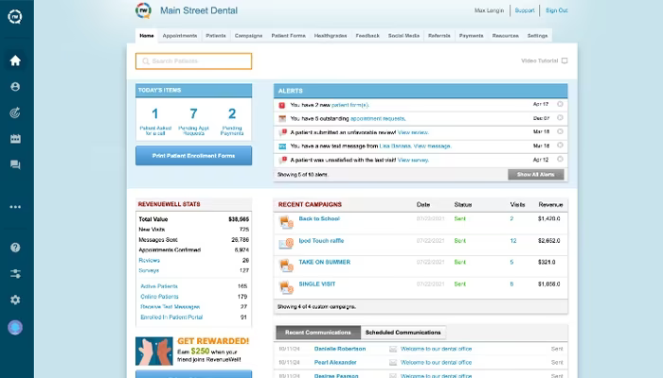Viewport: 663px width, 378px height.
Task: Open the Home sidebar icon
Action: 15,60
